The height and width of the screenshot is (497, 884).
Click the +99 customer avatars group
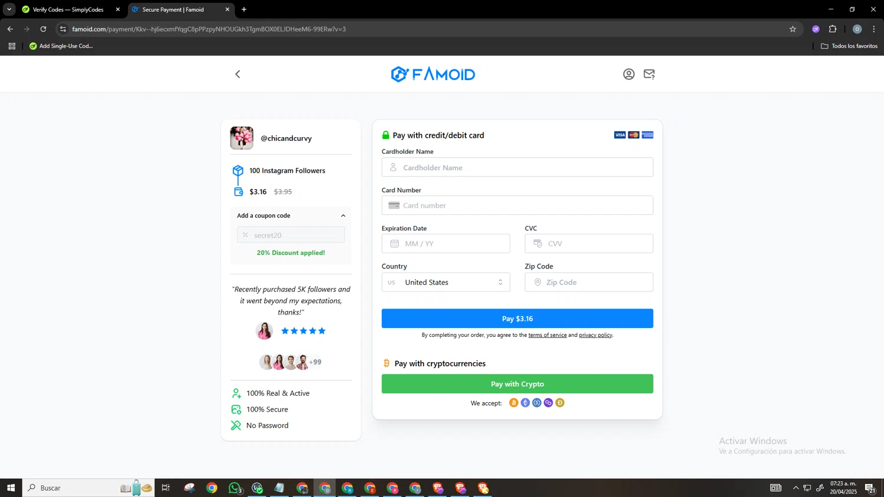291,362
